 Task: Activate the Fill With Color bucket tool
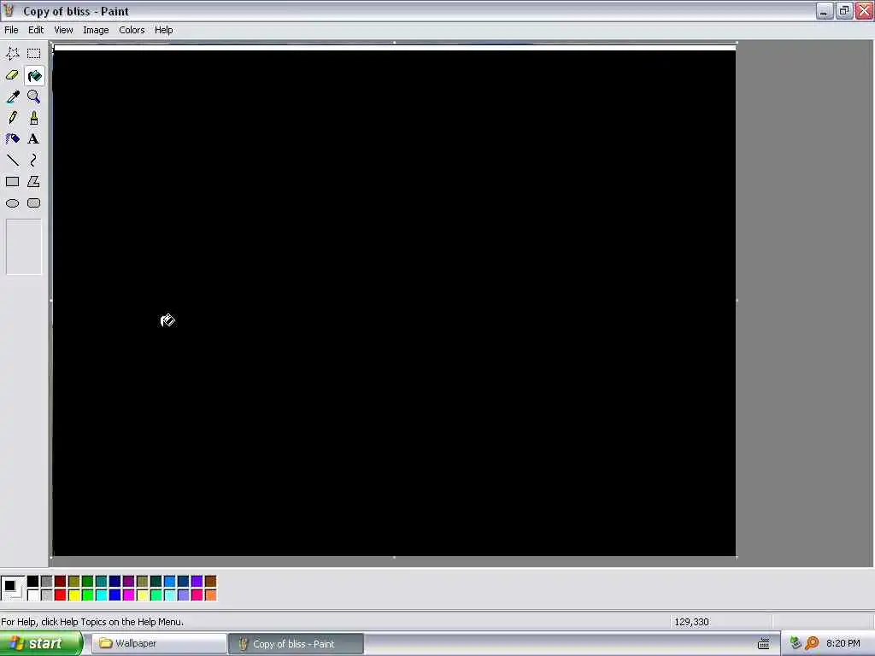(34, 75)
